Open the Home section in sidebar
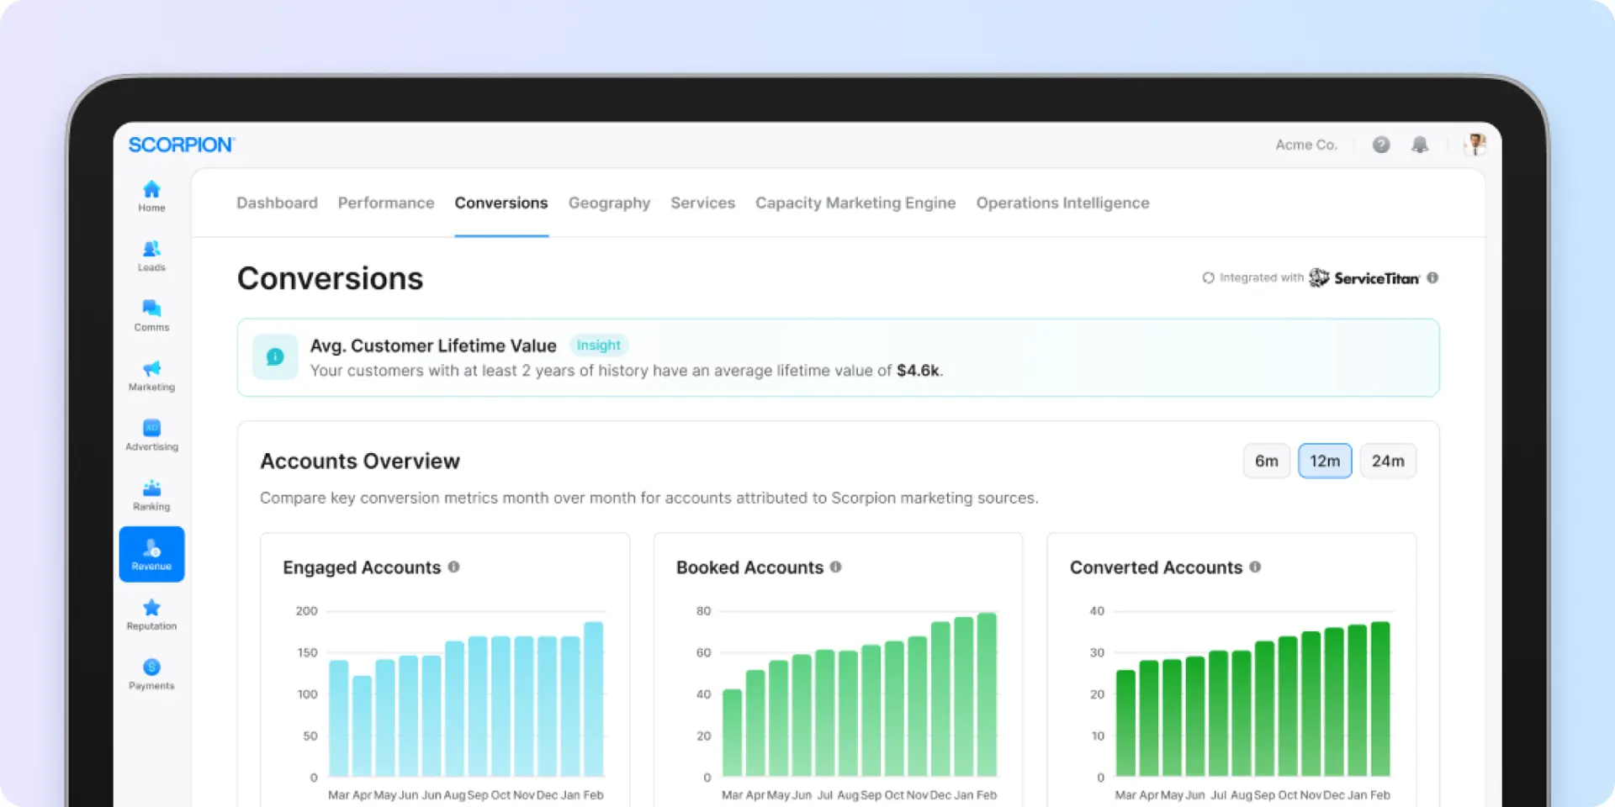Screen dimensions: 1615x807 click(151, 196)
